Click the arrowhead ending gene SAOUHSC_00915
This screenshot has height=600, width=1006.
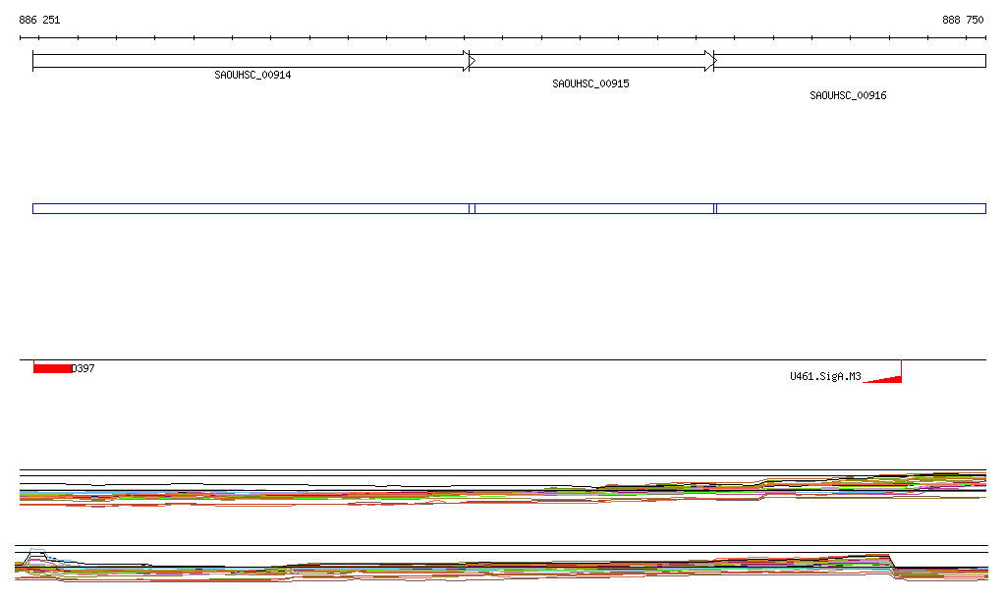coord(710,61)
